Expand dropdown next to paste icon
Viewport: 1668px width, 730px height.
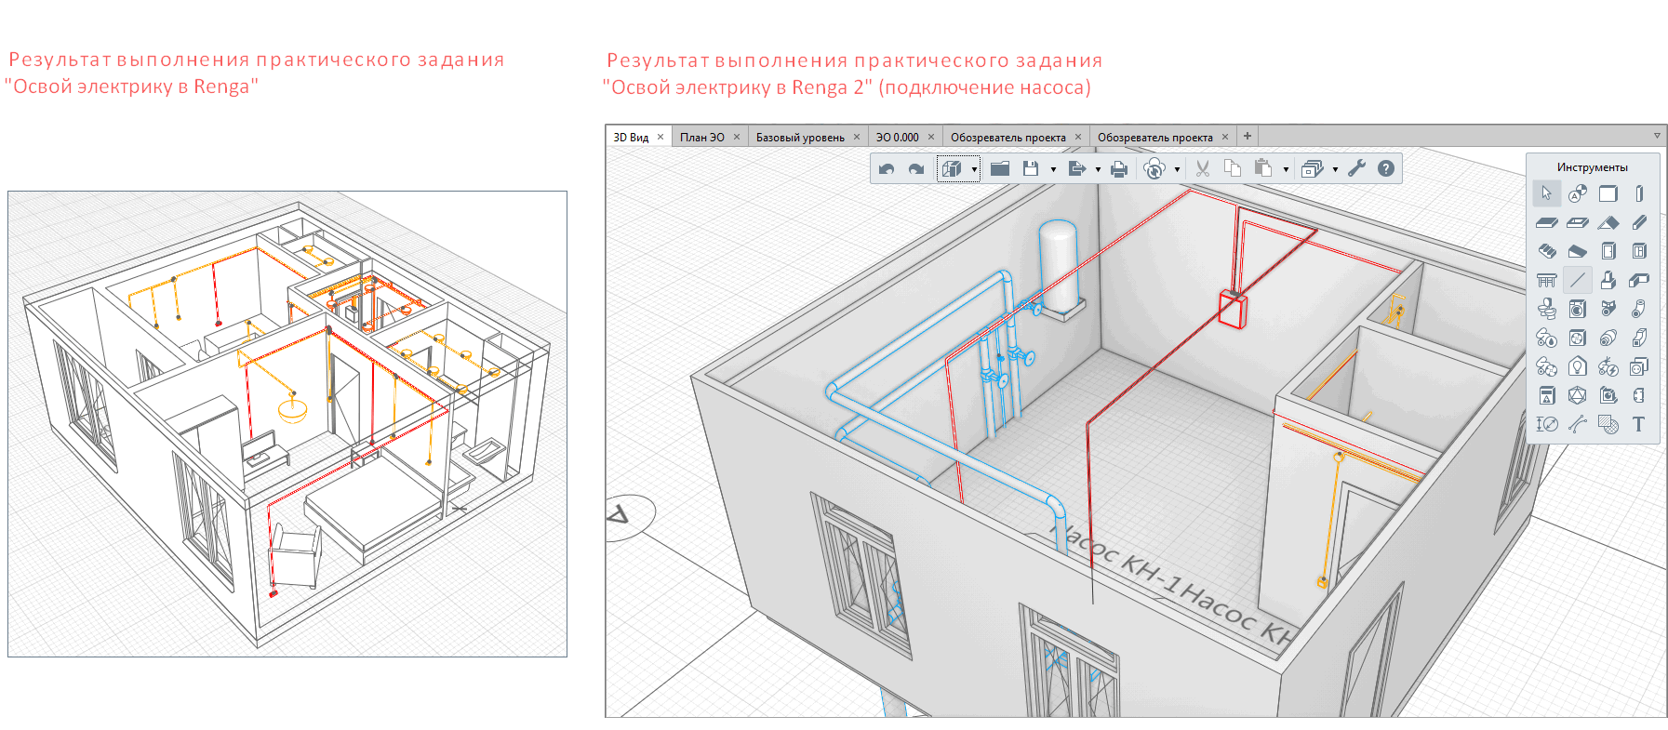pos(1286,169)
